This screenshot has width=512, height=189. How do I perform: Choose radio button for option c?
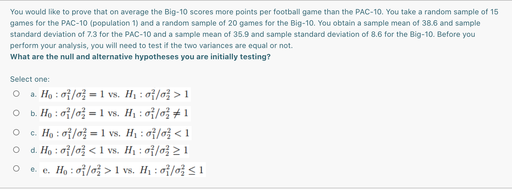[16, 133]
